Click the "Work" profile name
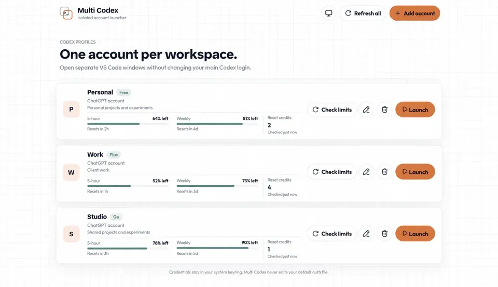This screenshot has width=498, height=287. (95, 155)
